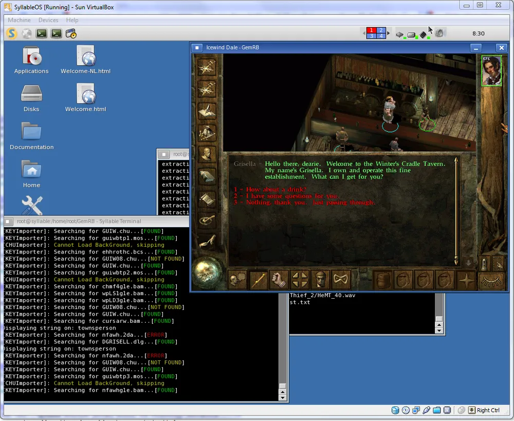Open the Documentation folder
This screenshot has width=514, height=421.
(x=31, y=136)
